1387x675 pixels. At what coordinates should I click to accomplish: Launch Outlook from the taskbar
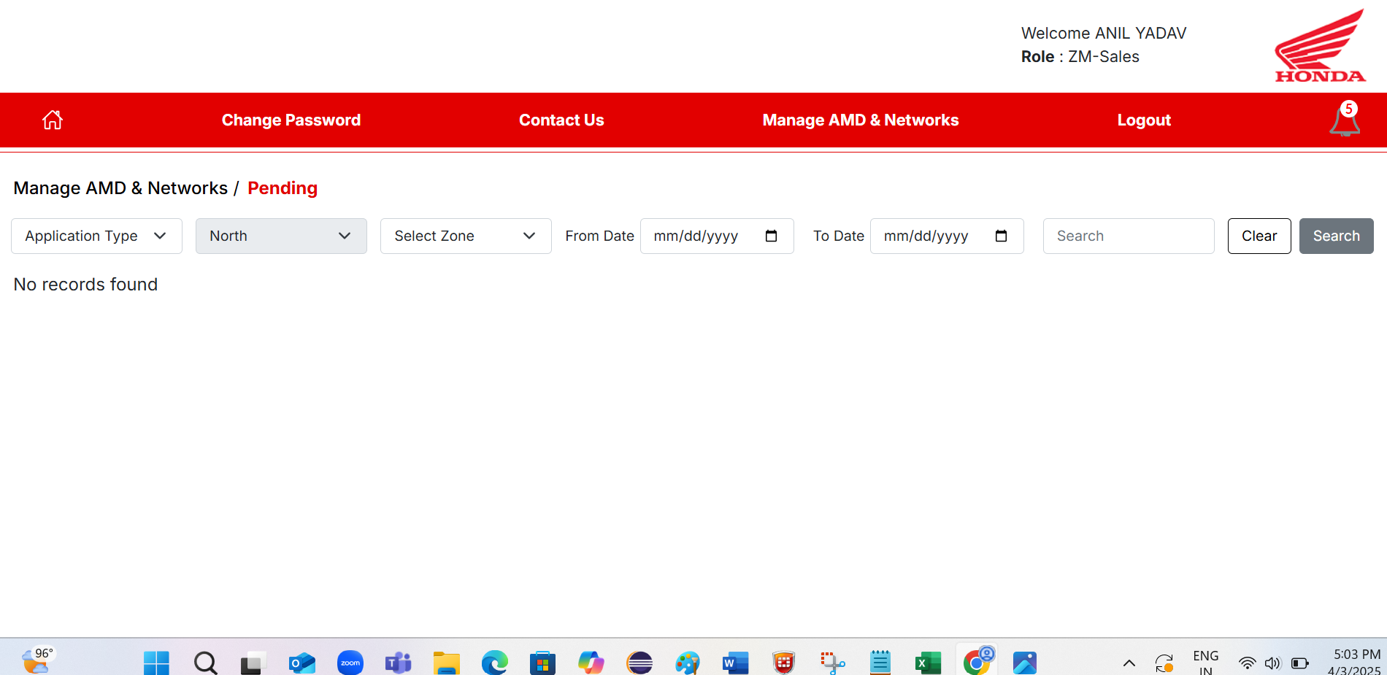[x=301, y=663]
